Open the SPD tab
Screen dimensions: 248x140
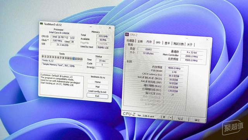pyautogui.click(x=158, y=42)
